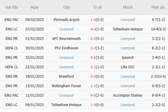Click the Plymouth Argyle team name
This screenshot has width=168, height=112.
[x=66, y=20]
